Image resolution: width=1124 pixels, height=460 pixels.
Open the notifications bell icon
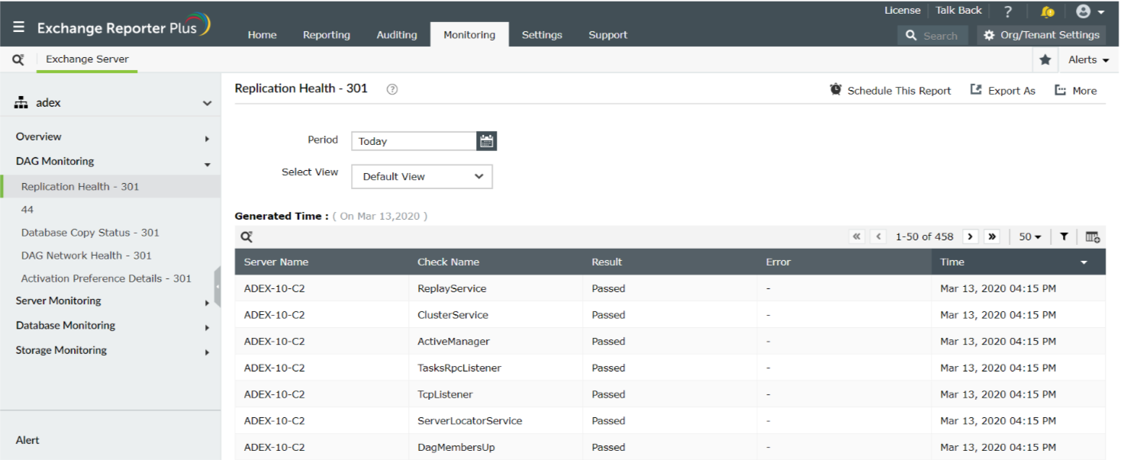[x=1048, y=11]
